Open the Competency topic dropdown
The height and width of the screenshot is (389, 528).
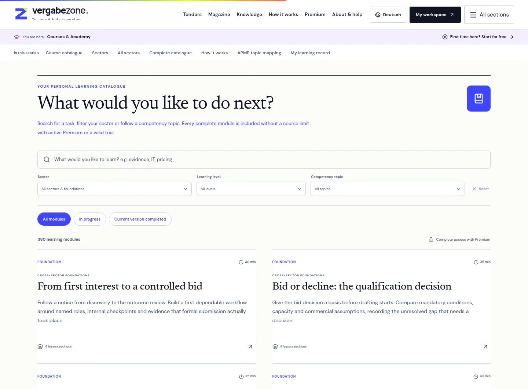[x=388, y=189]
